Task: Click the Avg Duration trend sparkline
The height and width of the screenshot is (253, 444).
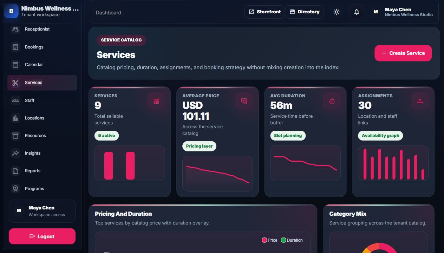Action: pos(305,163)
